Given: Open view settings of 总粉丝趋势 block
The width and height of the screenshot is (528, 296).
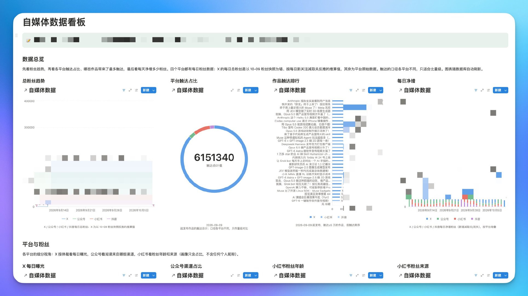Looking at the screenshot, I should coord(136,90).
